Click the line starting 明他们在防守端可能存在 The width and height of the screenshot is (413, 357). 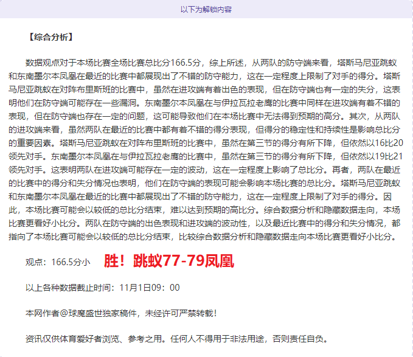(x=204, y=103)
